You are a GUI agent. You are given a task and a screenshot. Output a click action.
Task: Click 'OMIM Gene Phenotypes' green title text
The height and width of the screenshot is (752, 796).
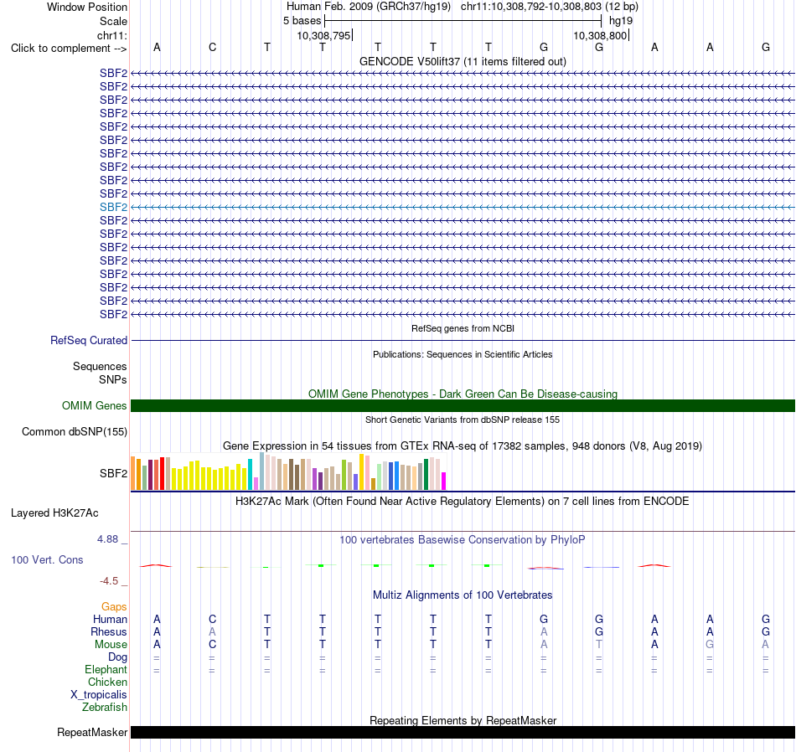463,394
